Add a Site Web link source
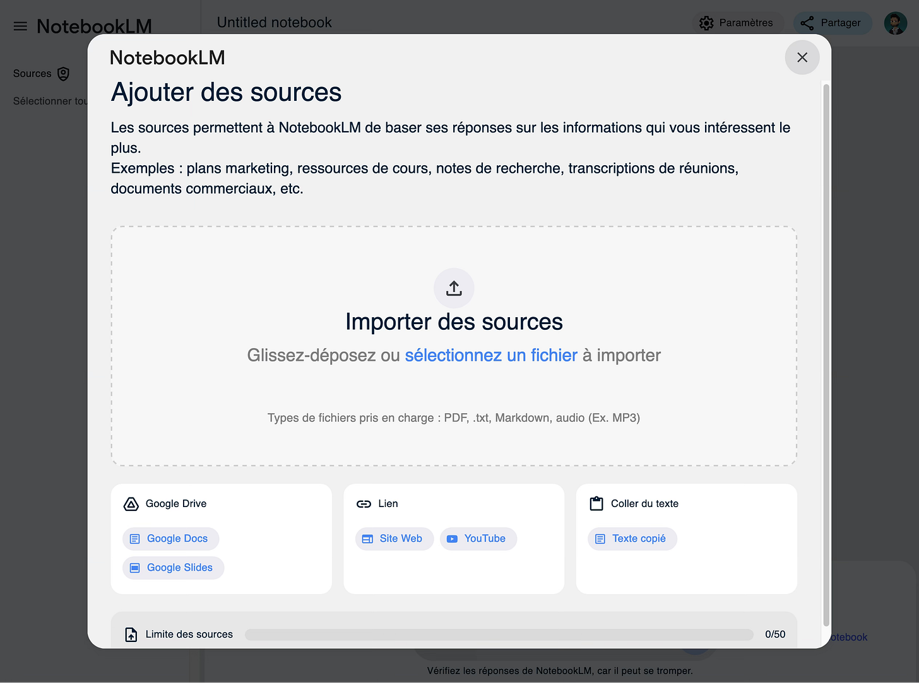919x683 pixels. point(394,539)
